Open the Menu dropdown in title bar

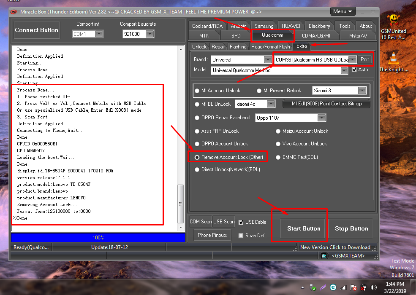click(343, 11)
